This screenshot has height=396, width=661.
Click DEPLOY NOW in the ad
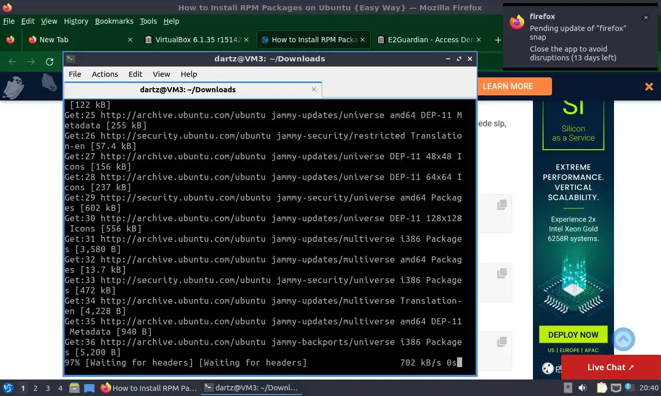tap(573, 335)
